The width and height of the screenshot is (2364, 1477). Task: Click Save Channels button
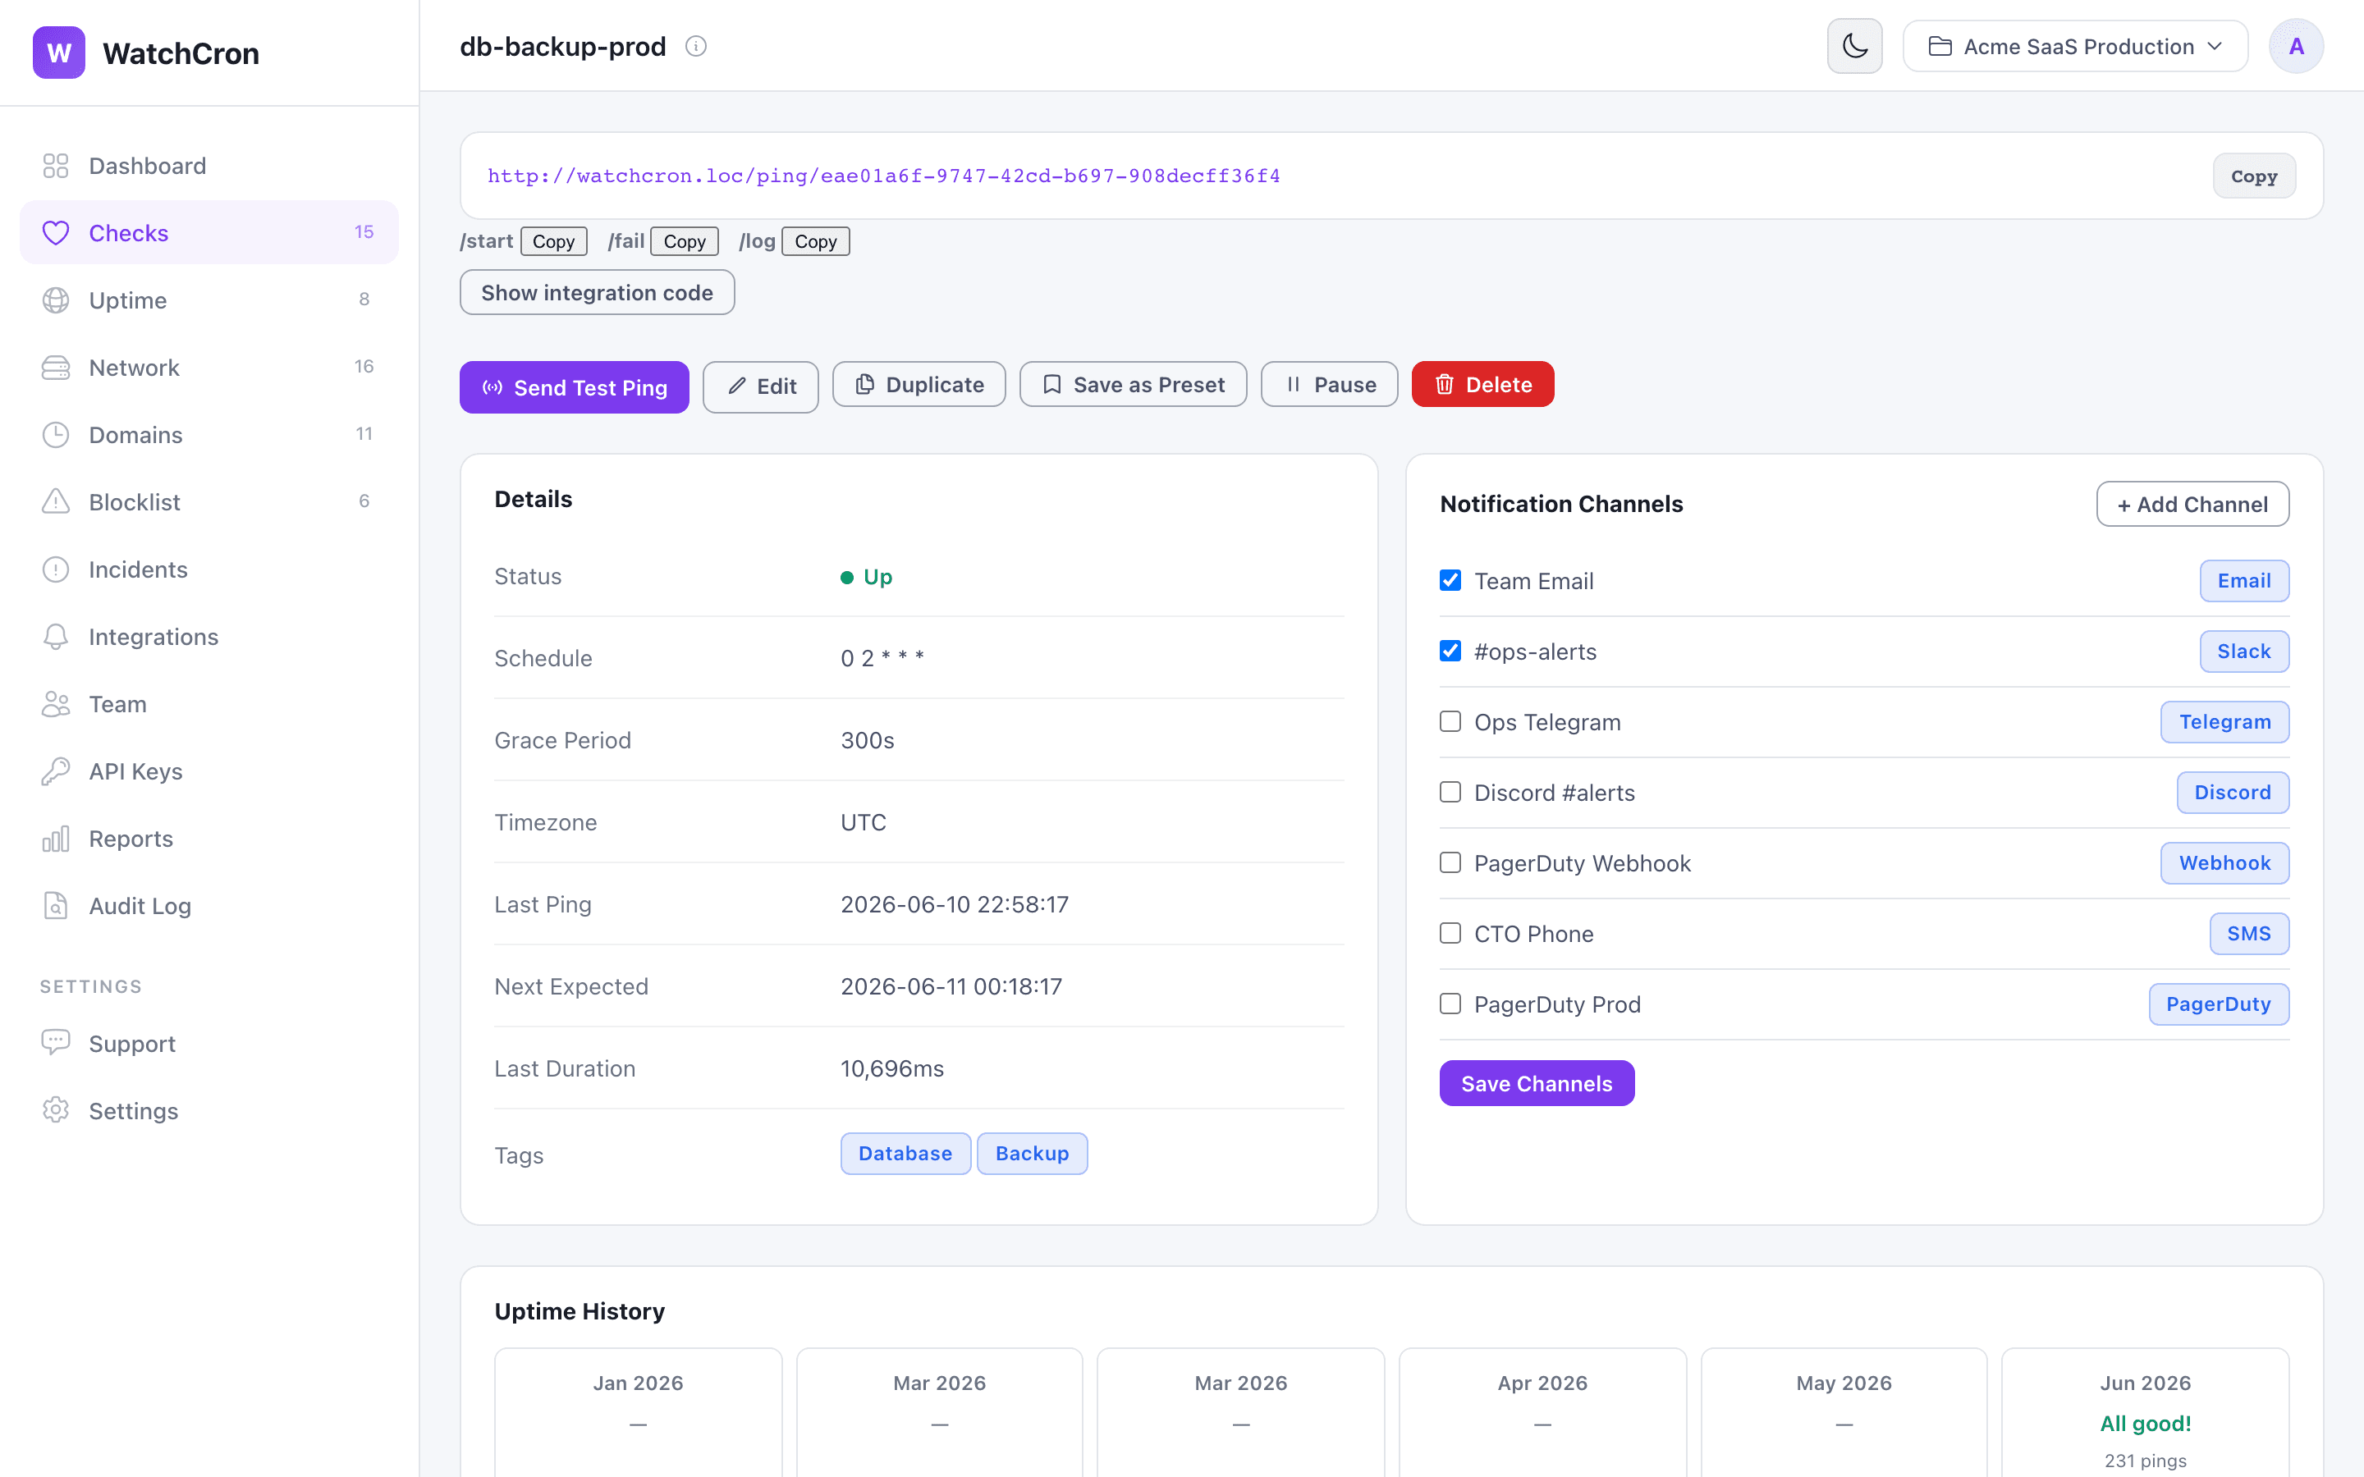1537,1083
